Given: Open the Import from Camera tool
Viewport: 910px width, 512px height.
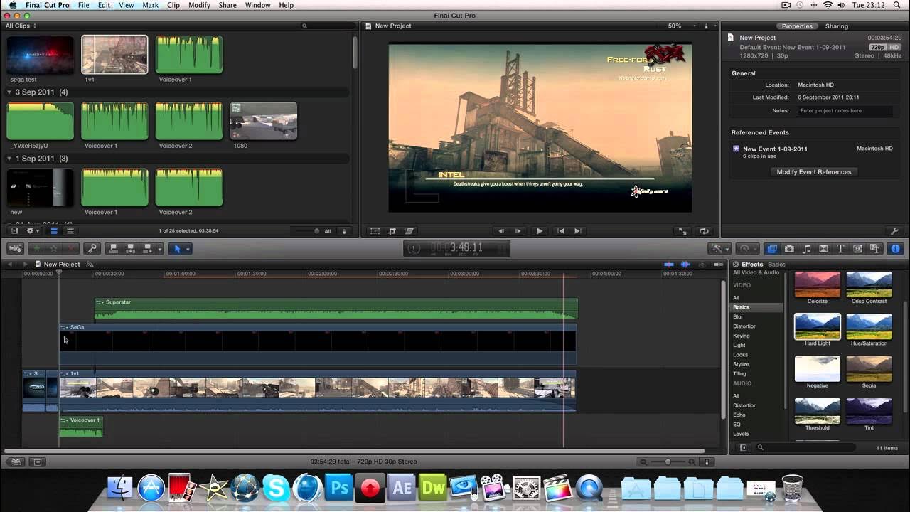Looking at the screenshot, I should coord(16,249).
